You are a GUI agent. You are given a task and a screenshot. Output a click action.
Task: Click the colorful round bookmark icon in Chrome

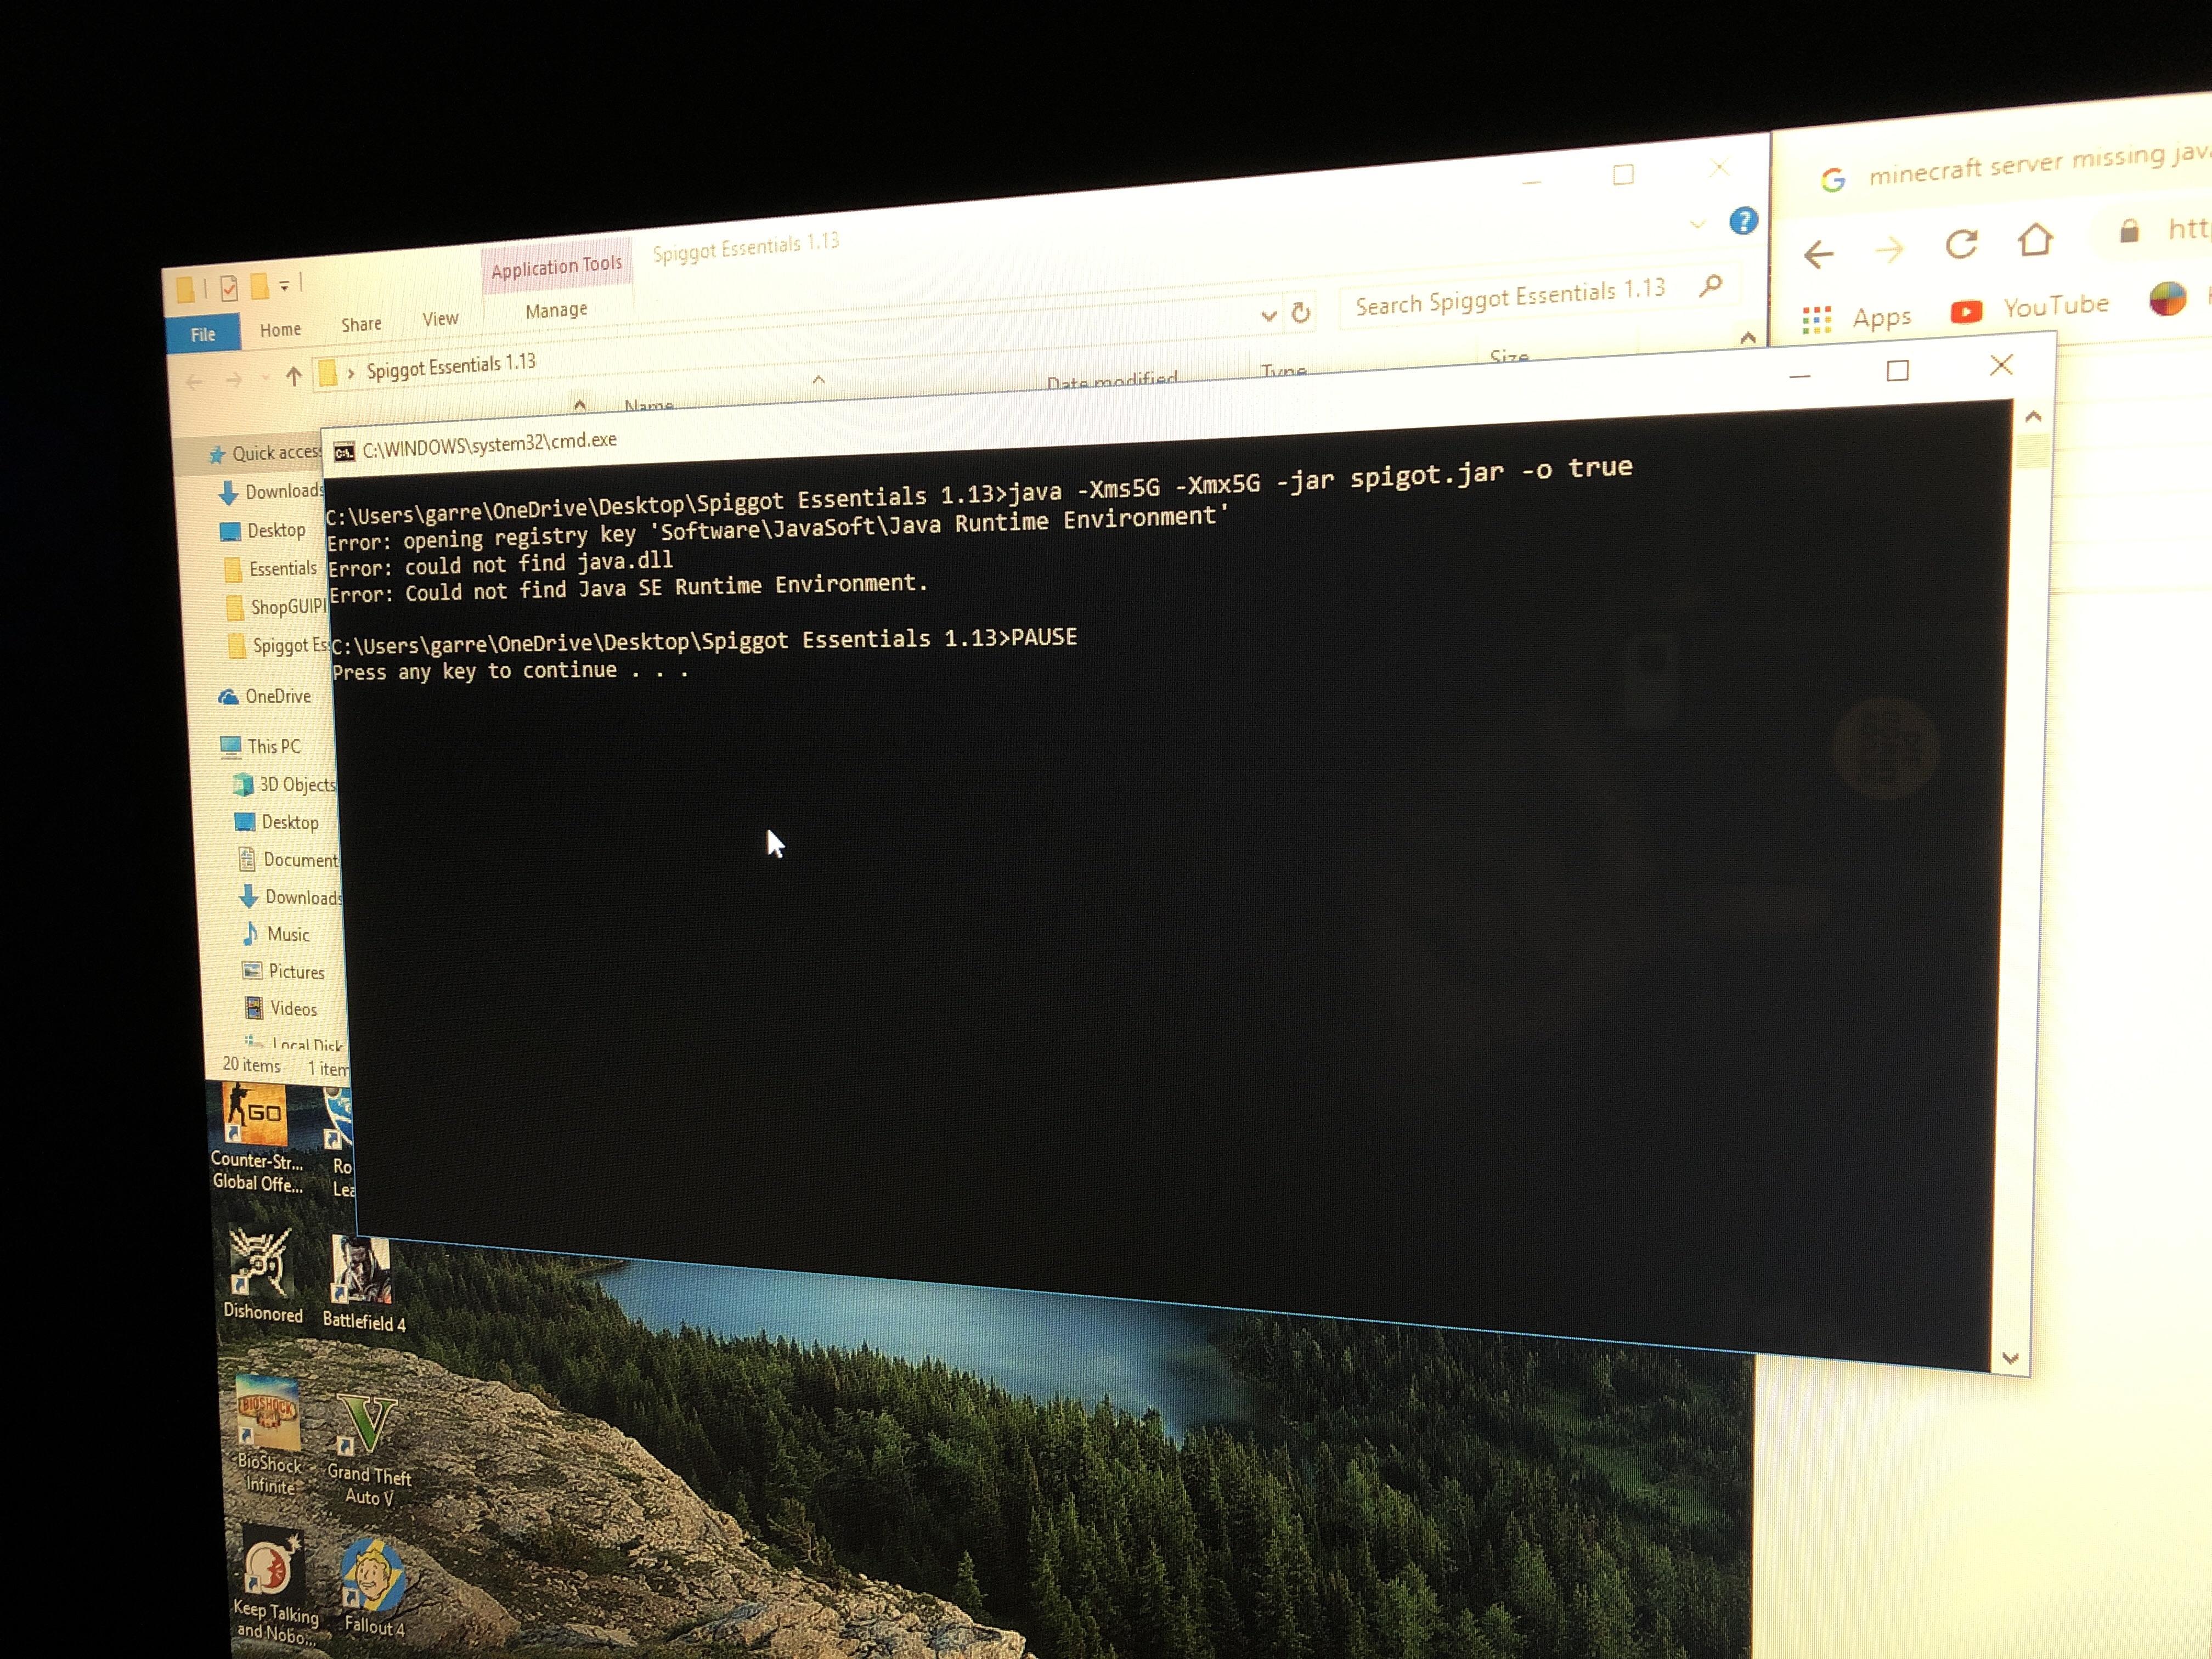[2167, 298]
